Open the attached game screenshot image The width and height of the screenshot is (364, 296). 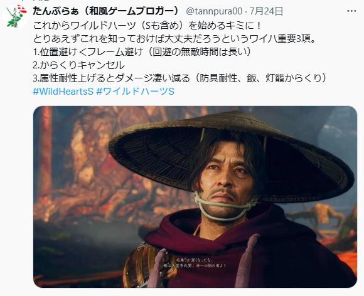[x=195, y=197]
